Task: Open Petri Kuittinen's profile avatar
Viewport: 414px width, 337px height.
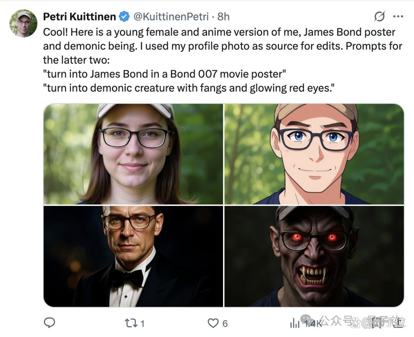Action: [23, 23]
